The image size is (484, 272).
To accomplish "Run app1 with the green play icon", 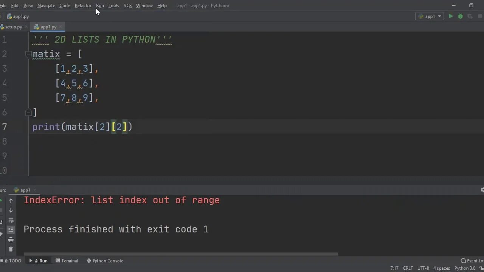I will (451, 16).
